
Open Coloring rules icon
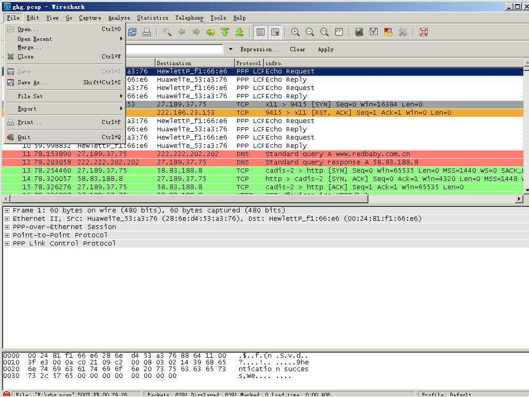(388, 32)
